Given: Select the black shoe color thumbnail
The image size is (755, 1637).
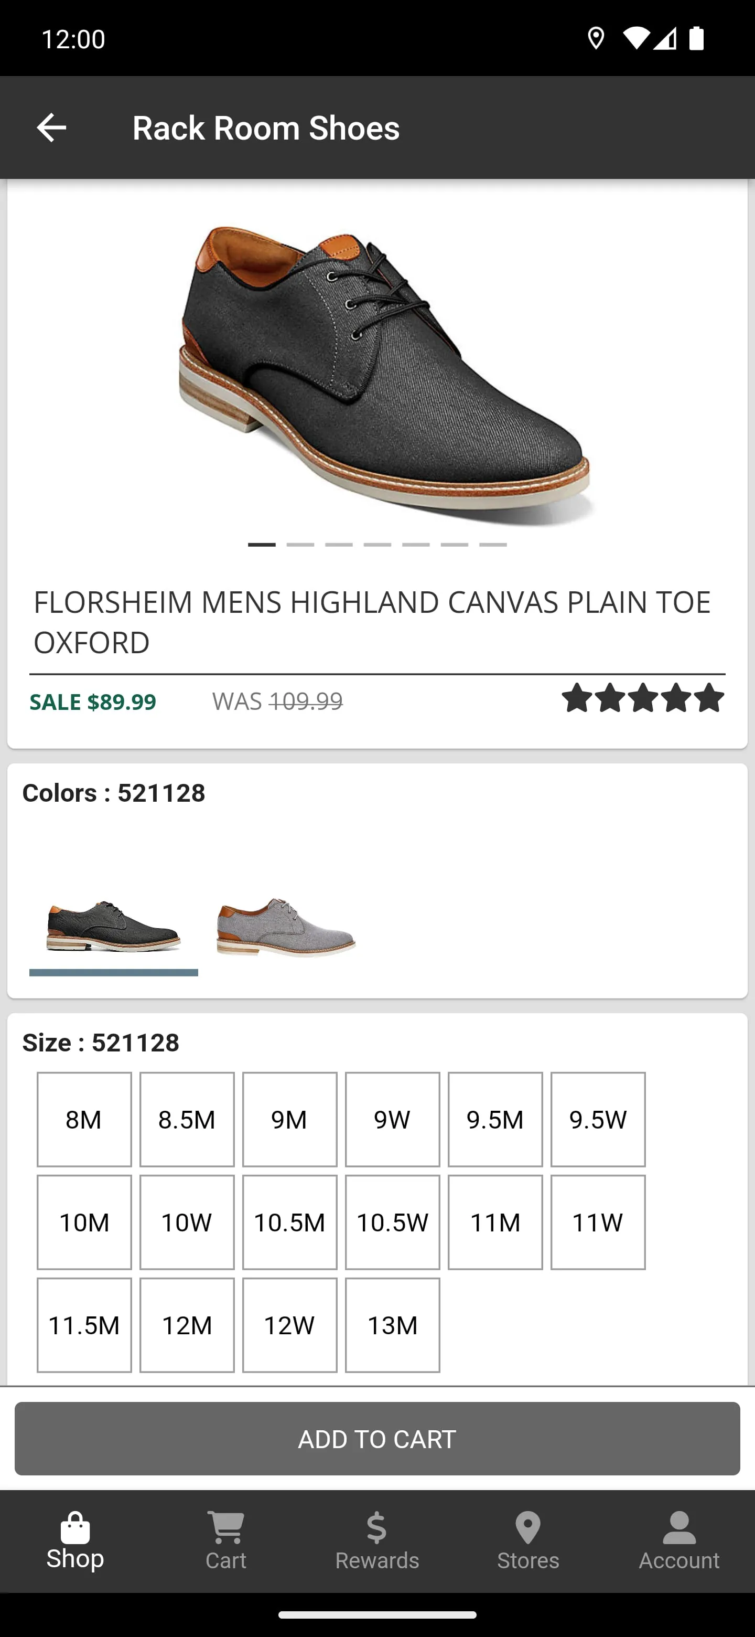Looking at the screenshot, I should point(113,928).
